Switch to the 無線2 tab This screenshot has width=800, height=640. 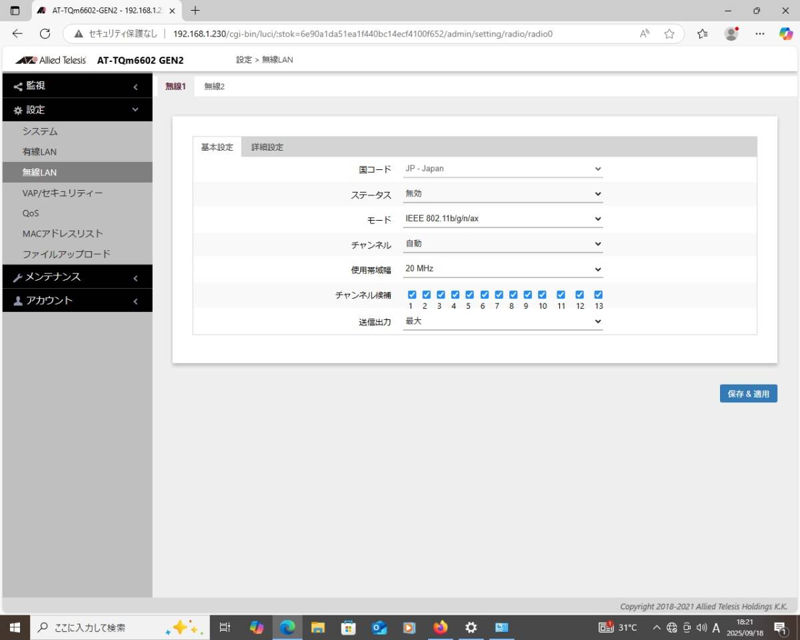tap(214, 87)
